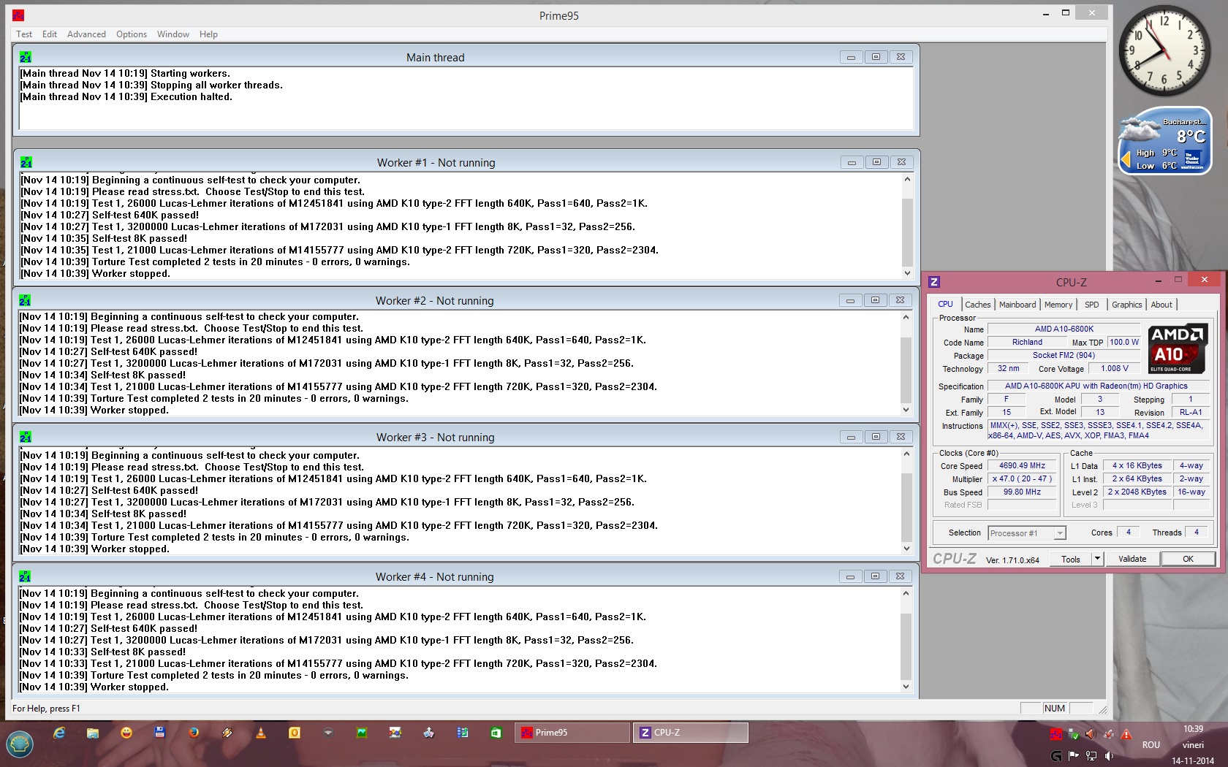Switch to the About tab in CPU-Z

click(1161, 305)
